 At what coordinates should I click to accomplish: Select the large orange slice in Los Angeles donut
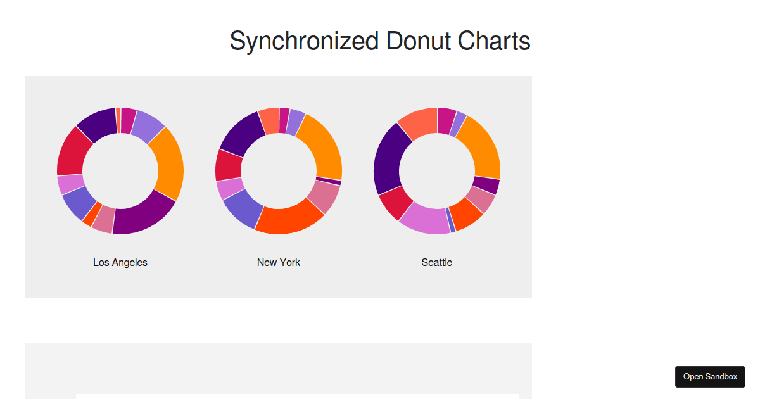click(169, 165)
